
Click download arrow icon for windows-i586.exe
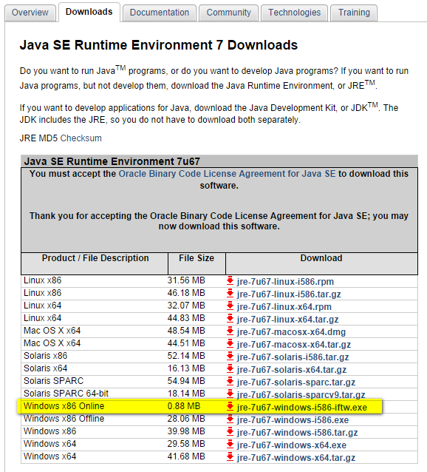[230, 419]
